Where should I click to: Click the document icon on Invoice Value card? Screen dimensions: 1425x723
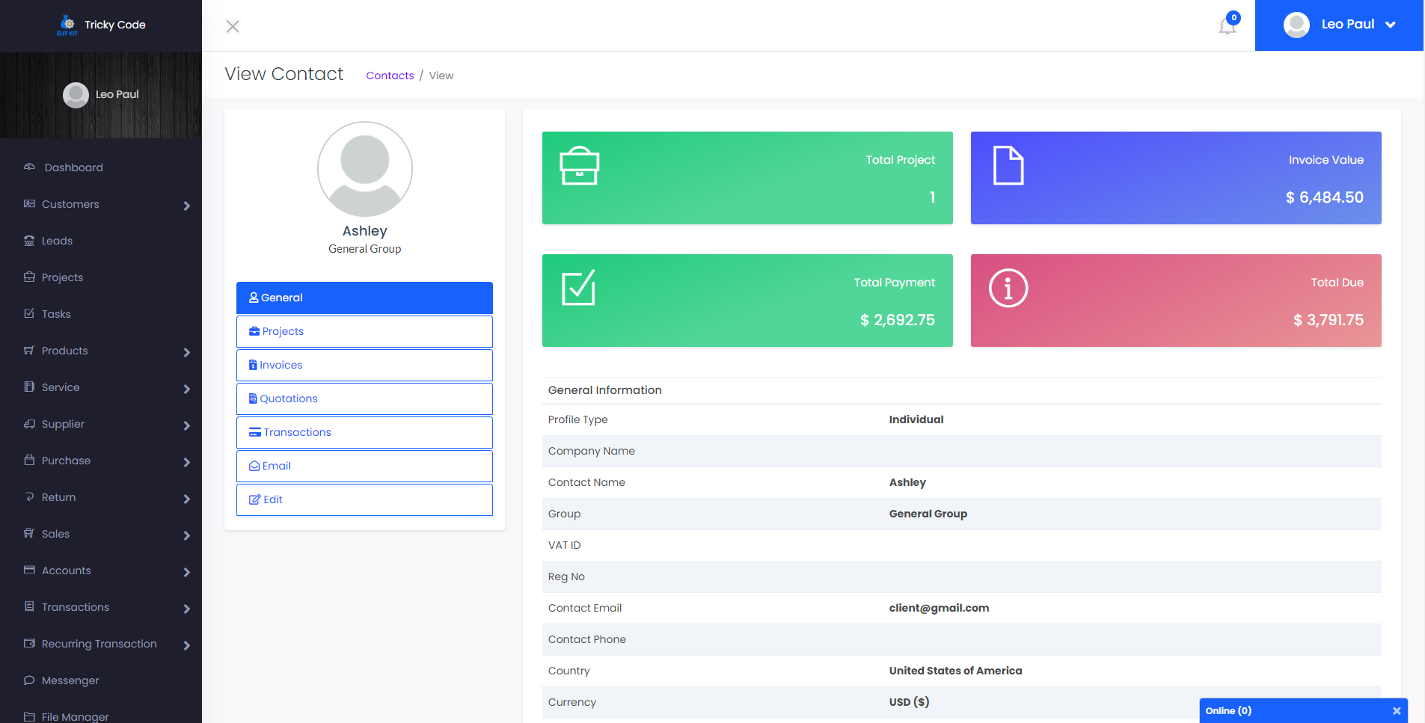coord(1008,166)
